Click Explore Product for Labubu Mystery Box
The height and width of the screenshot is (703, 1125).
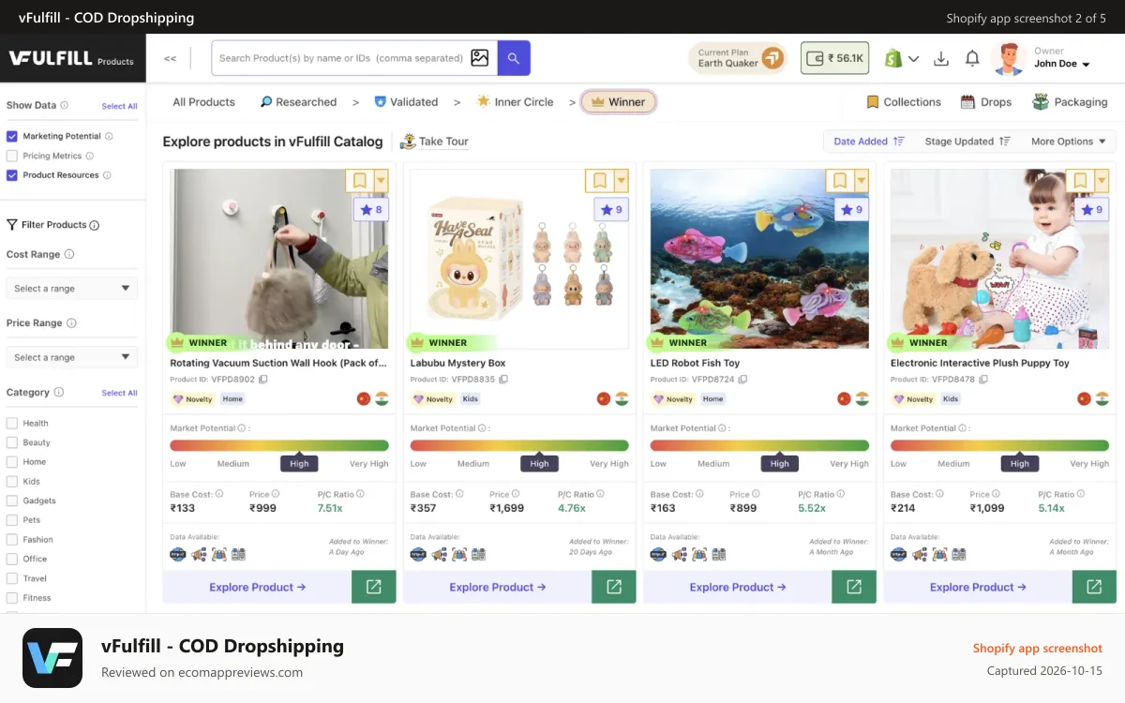(498, 587)
